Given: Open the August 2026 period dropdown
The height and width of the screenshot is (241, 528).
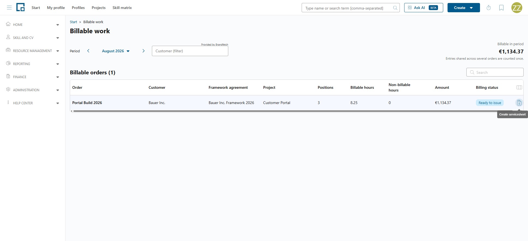Looking at the screenshot, I should (x=116, y=51).
